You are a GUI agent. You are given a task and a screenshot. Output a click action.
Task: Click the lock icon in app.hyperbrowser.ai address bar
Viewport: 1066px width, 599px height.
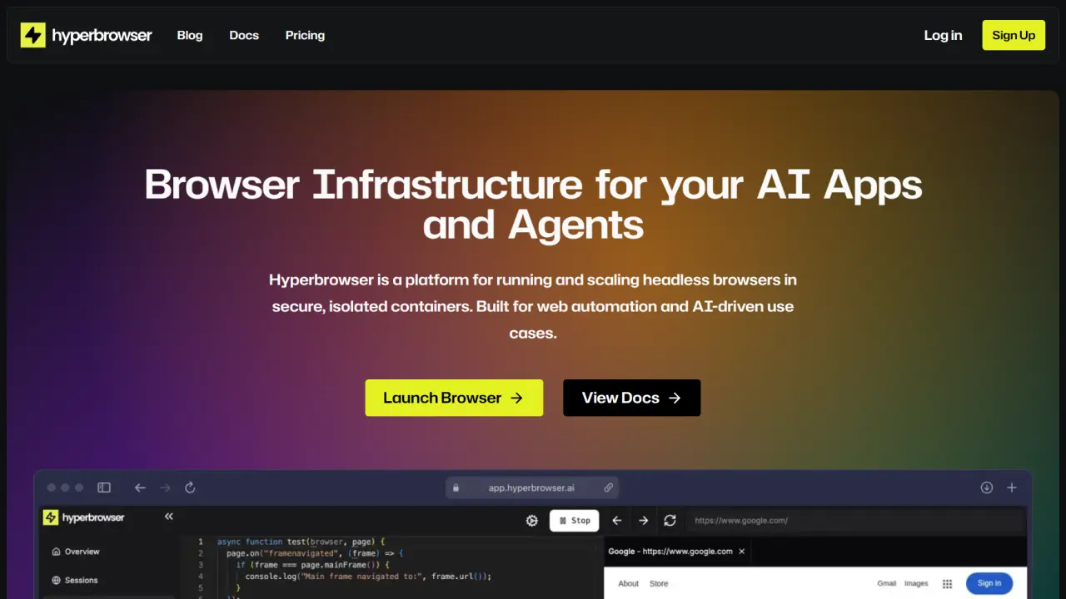click(x=456, y=488)
